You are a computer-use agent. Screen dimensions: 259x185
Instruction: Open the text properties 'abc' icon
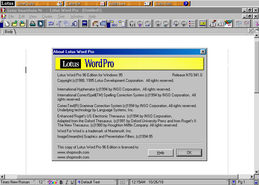tap(114, 24)
